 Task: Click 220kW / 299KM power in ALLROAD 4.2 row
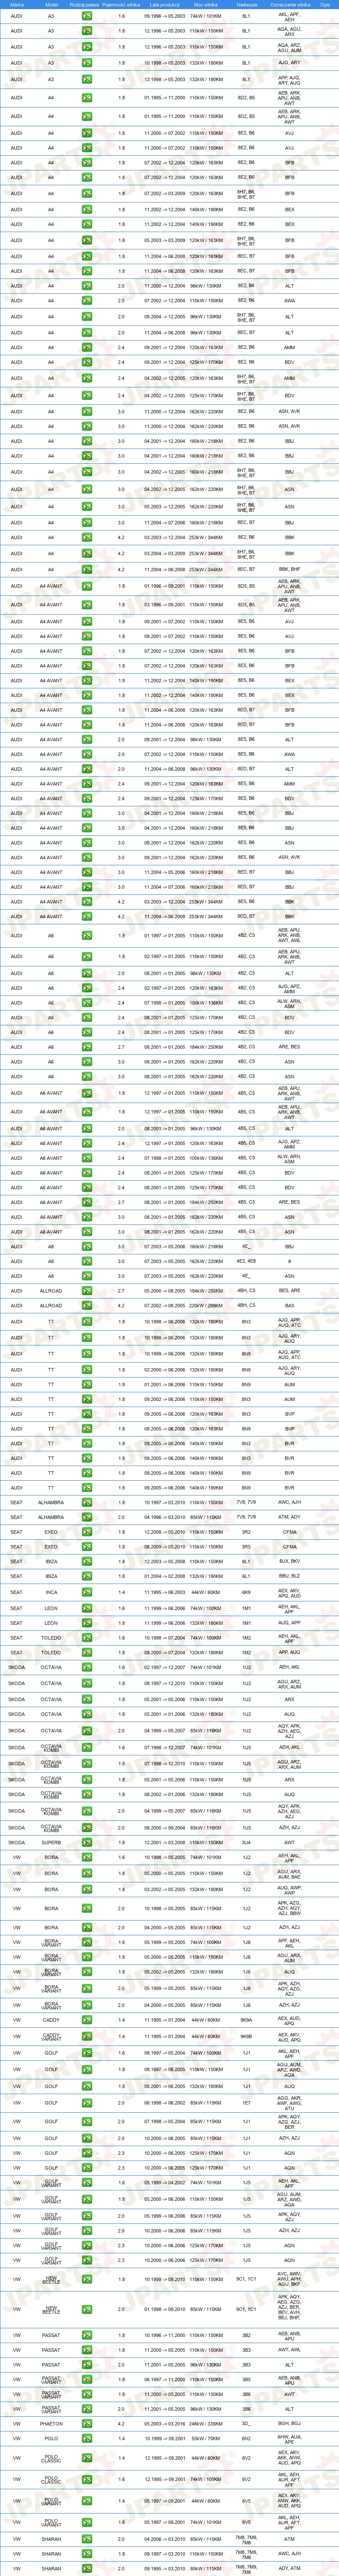[206, 1305]
